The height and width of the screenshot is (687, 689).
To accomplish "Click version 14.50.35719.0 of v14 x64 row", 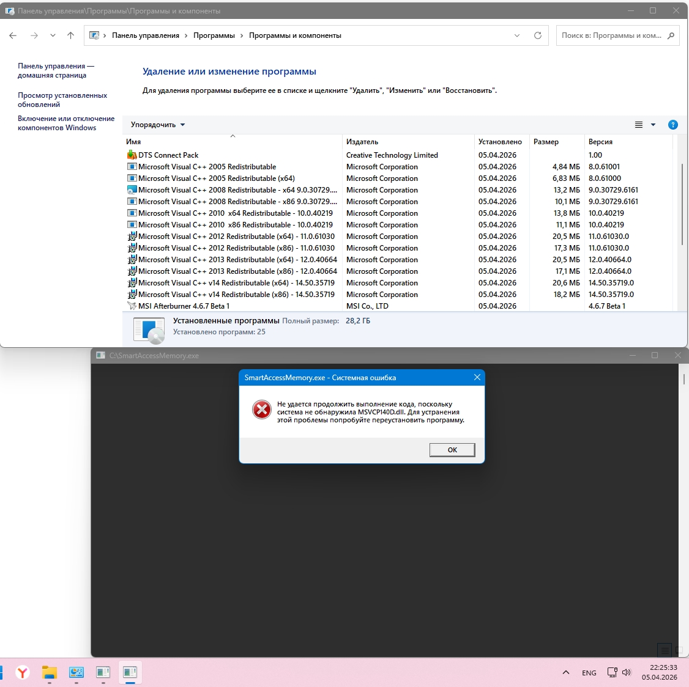I will (x=611, y=283).
